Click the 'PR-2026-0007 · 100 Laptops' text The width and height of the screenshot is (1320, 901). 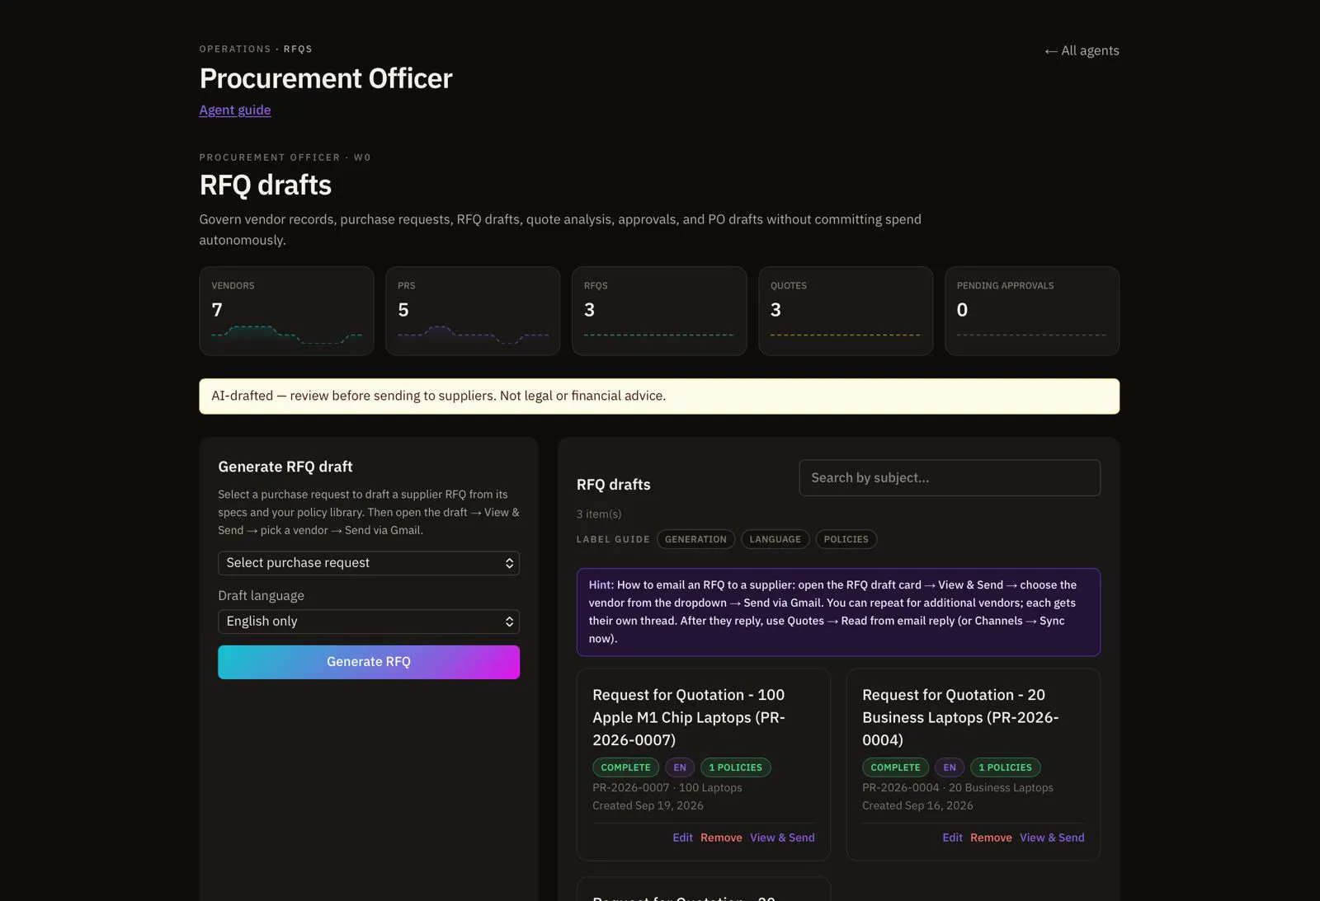tap(667, 787)
